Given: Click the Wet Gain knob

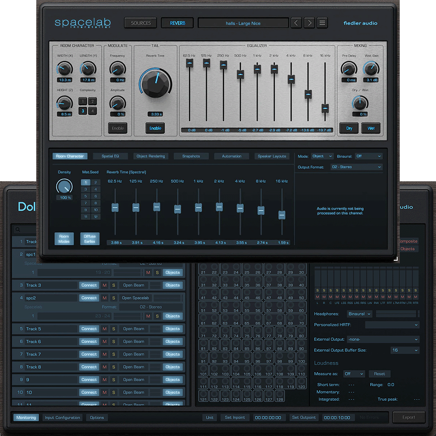Looking at the screenshot, I should (371, 69).
